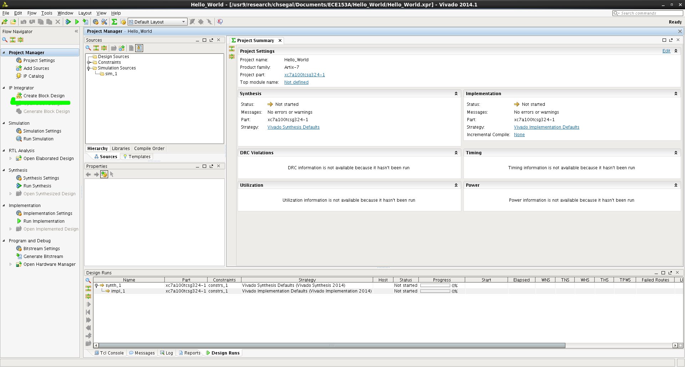Open the Flow menu
The width and height of the screenshot is (685, 367).
pos(32,13)
